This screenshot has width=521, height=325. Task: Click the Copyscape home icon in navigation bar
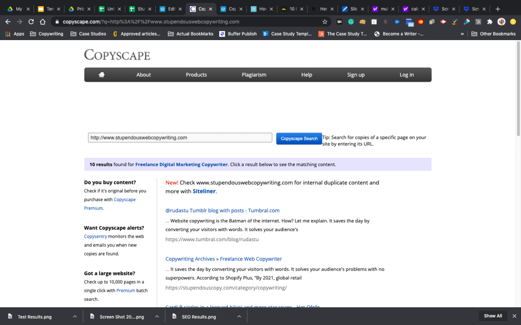pyautogui.click(x=101, y=75)
